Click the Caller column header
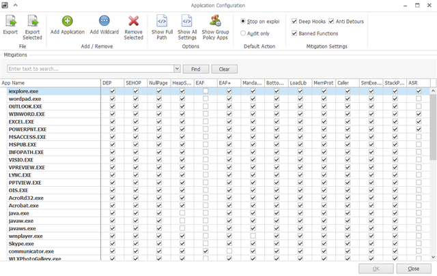Image resolution: width=437 pixels, height=276 pixels. click(348, 83)
